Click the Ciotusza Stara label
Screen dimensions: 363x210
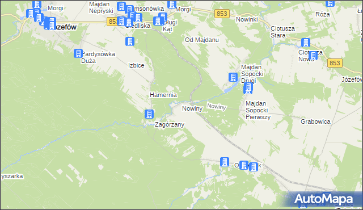(282, 32)
